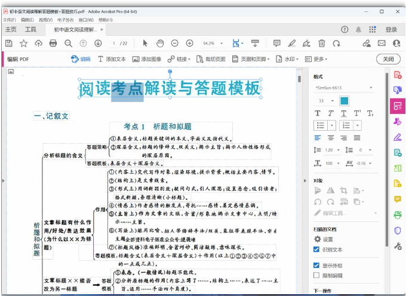Image resolution: width=409 pixels, height=296 pixels.
Task: Upload the file with the cloud icon
Action: (39, 44)
